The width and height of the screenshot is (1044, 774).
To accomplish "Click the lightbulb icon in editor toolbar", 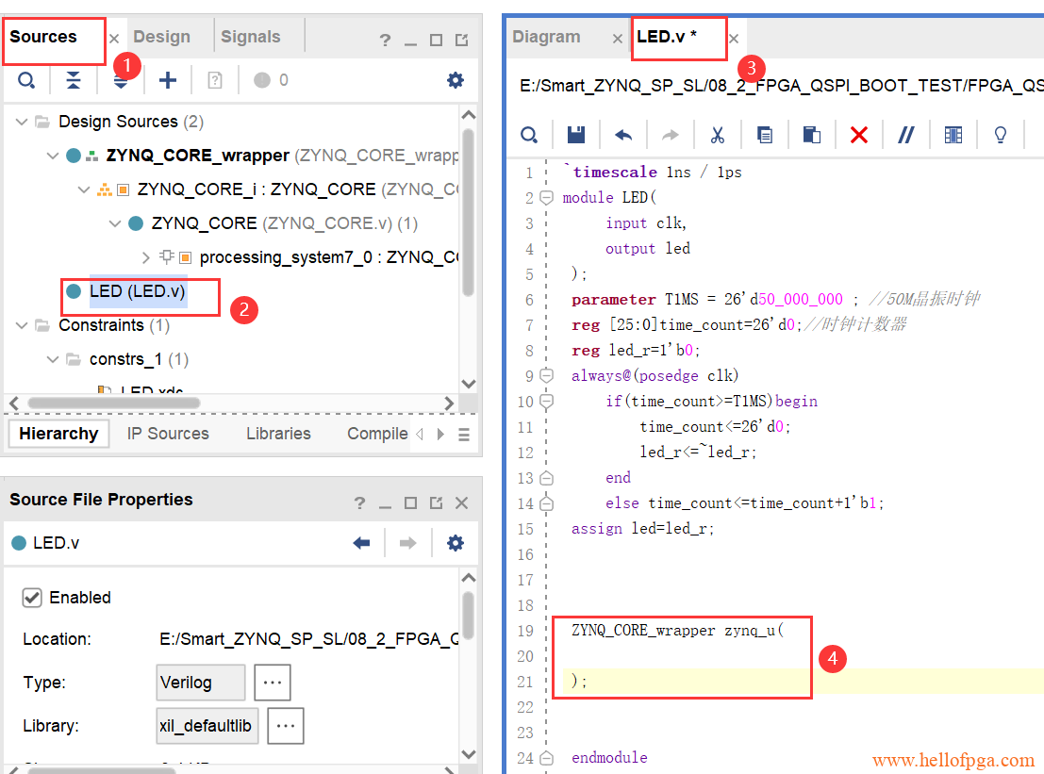I will pyautogui.click(x=1001, y=135).
